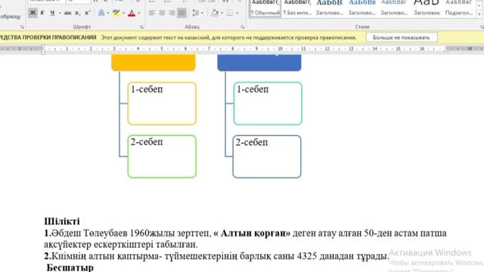Select the orange header shape
The height and width of the screenshot is (272, 484).
pos(154,63)
